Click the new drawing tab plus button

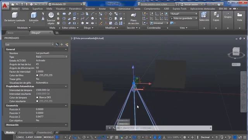pos(57,33)
